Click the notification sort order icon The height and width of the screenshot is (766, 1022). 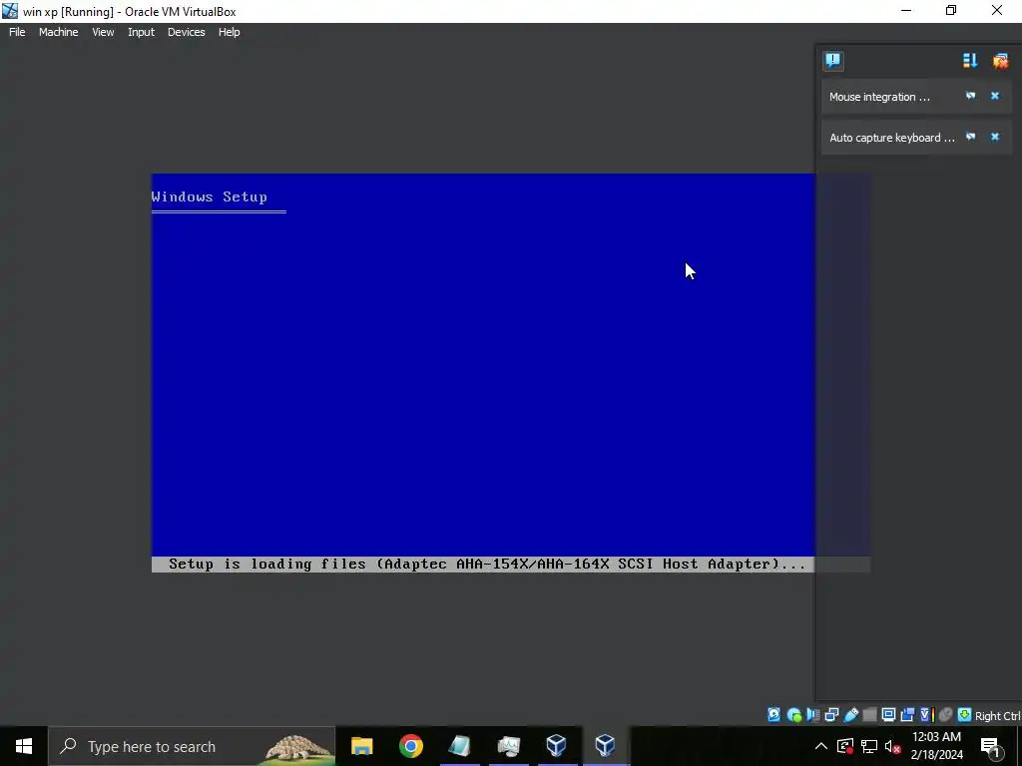pos(970,61)
